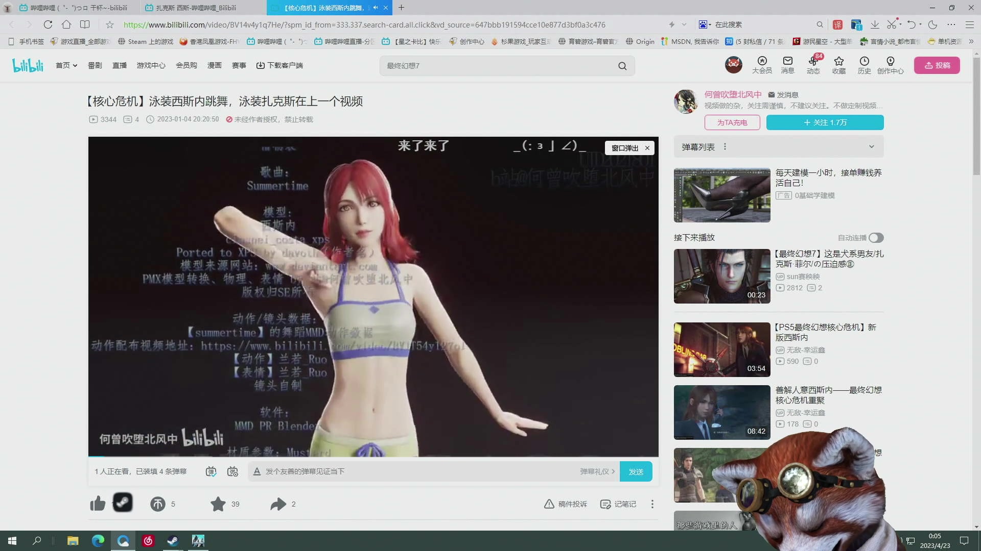
Task: Send danmaku with 发送 button
Action: pyautogui.click(x=636, y=471)
